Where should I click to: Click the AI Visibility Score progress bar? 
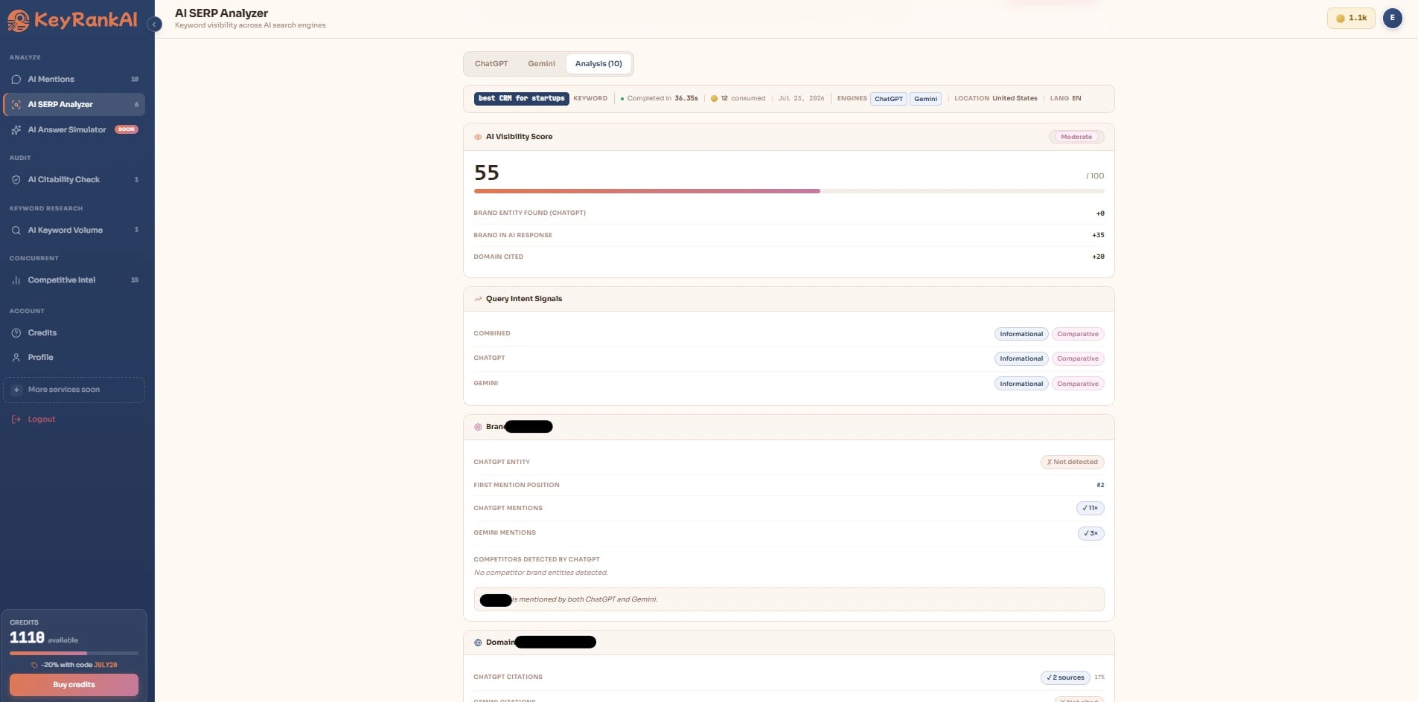(x=789, y=191)
